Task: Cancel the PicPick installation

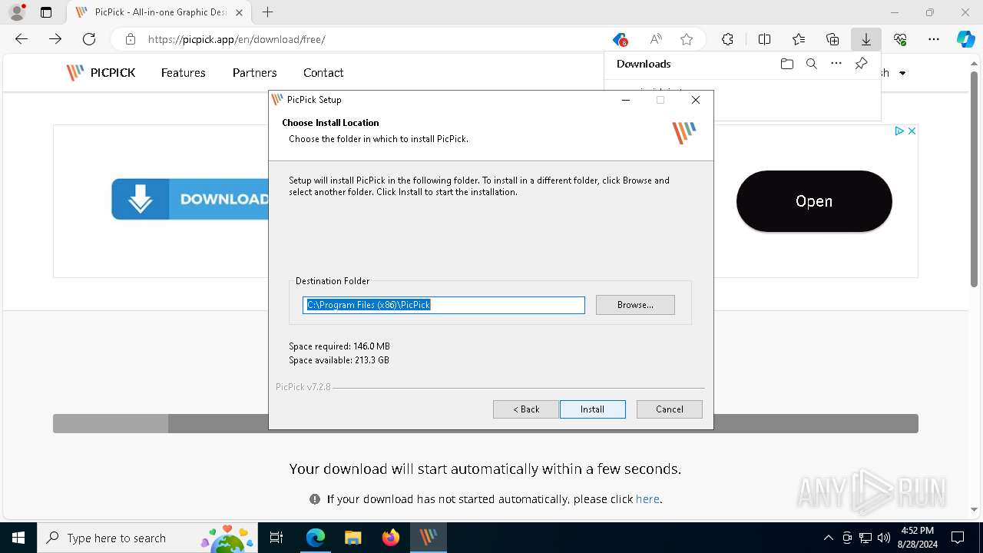Action: click(x=669, y=409)
